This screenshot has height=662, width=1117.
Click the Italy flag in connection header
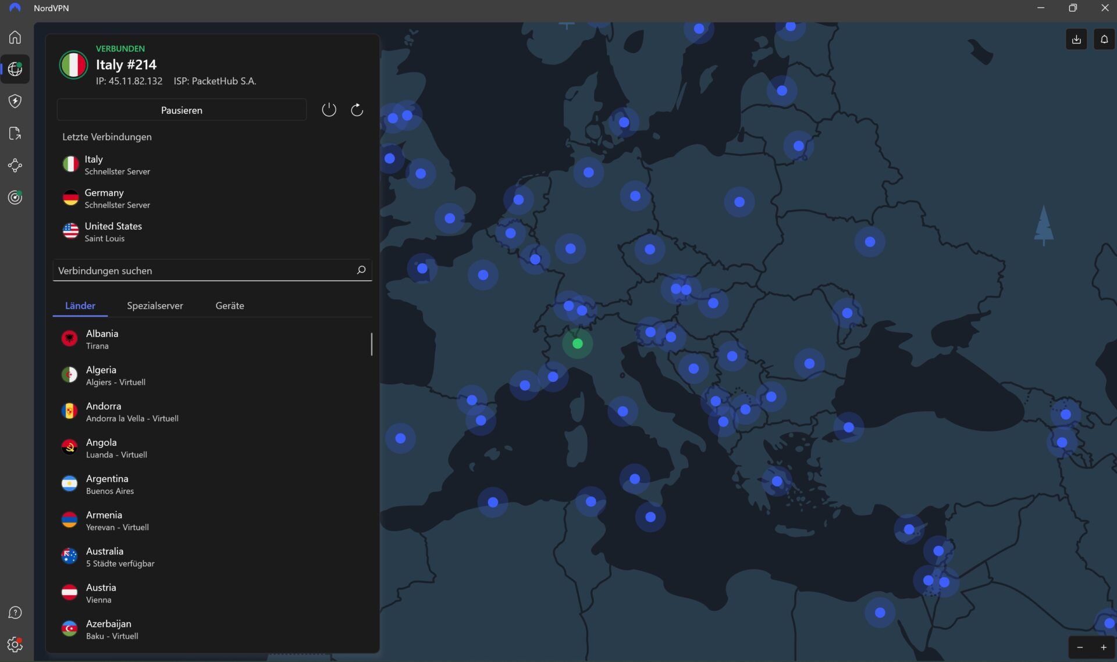(x=73, y=65)
